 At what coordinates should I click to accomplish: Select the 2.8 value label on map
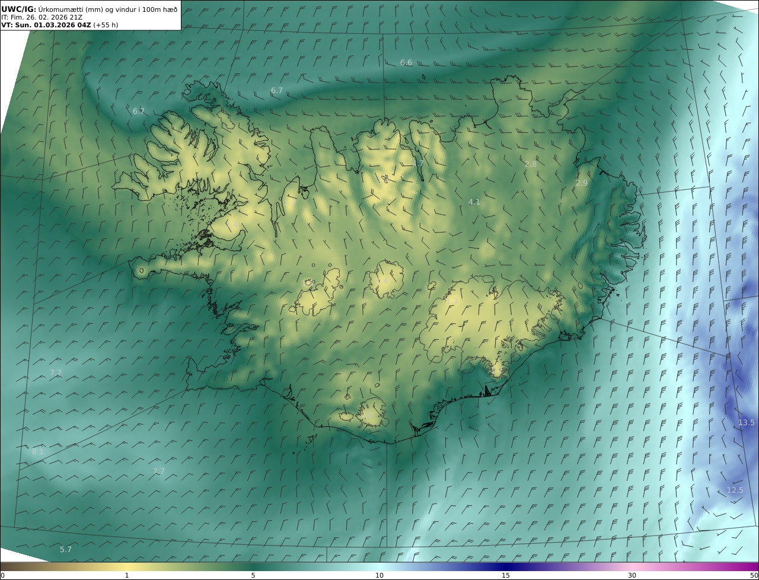pyautogui.click(x=531, y=164)
